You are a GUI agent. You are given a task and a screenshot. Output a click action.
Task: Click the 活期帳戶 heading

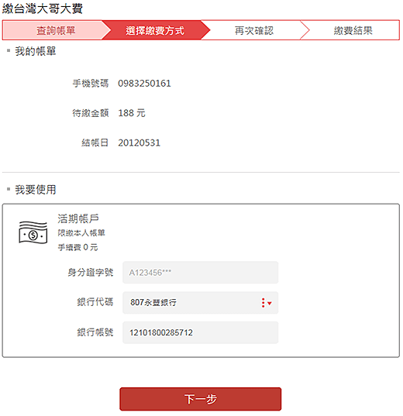click(x=78, y=219)
